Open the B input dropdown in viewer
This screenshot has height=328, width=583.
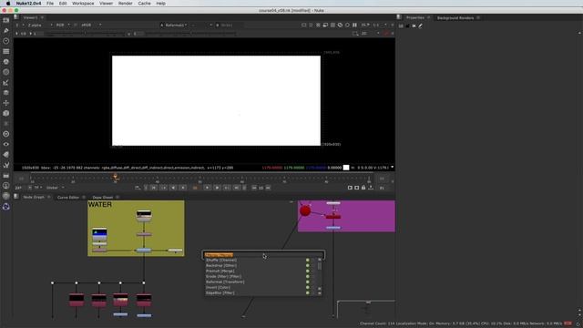tap(229, 25)
